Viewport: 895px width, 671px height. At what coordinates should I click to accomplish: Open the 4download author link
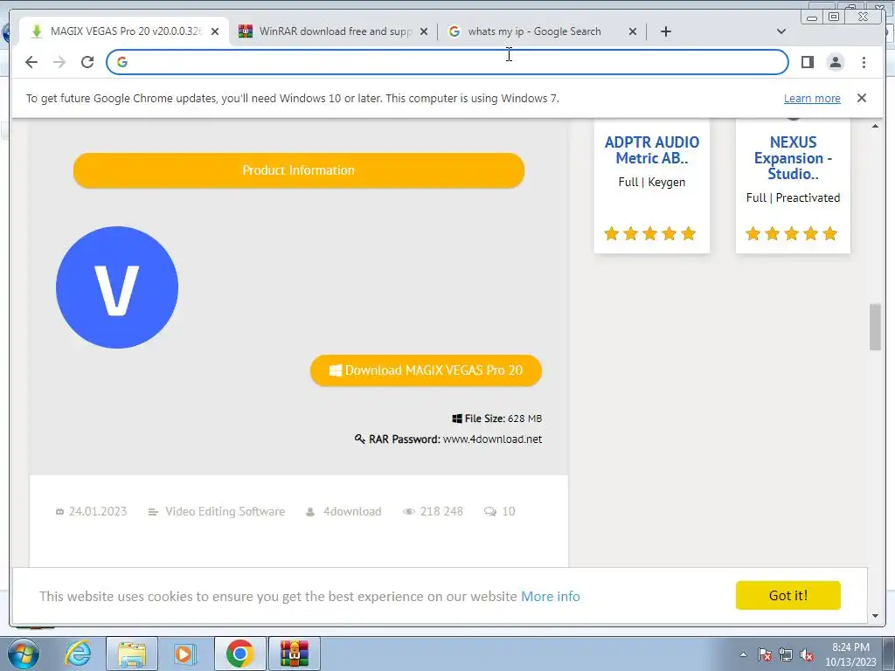352,511
